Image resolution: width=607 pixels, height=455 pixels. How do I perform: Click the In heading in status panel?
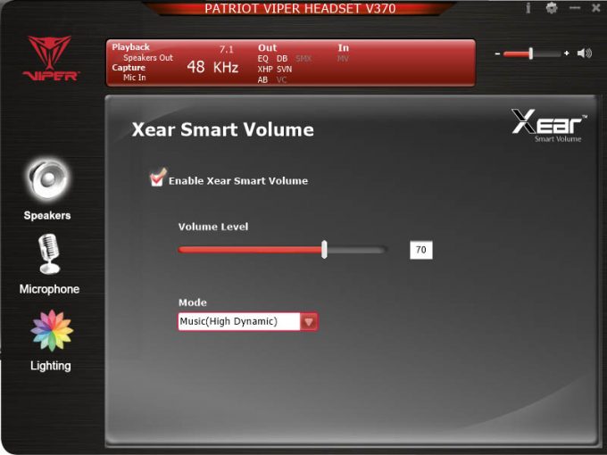344,47
